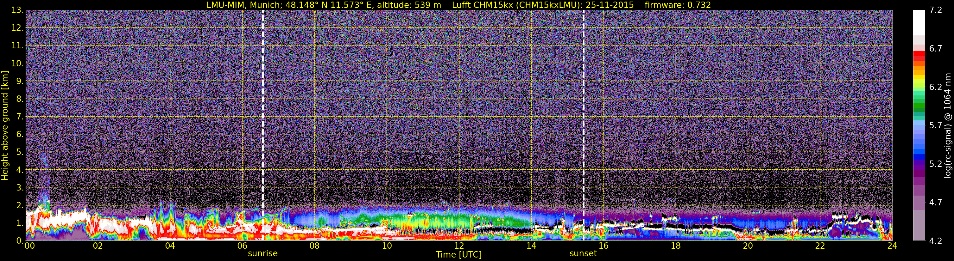Click the colorbar label 'log(rc-signal) @ 1064 nm'
954x261 pixels.
[948, 125]
